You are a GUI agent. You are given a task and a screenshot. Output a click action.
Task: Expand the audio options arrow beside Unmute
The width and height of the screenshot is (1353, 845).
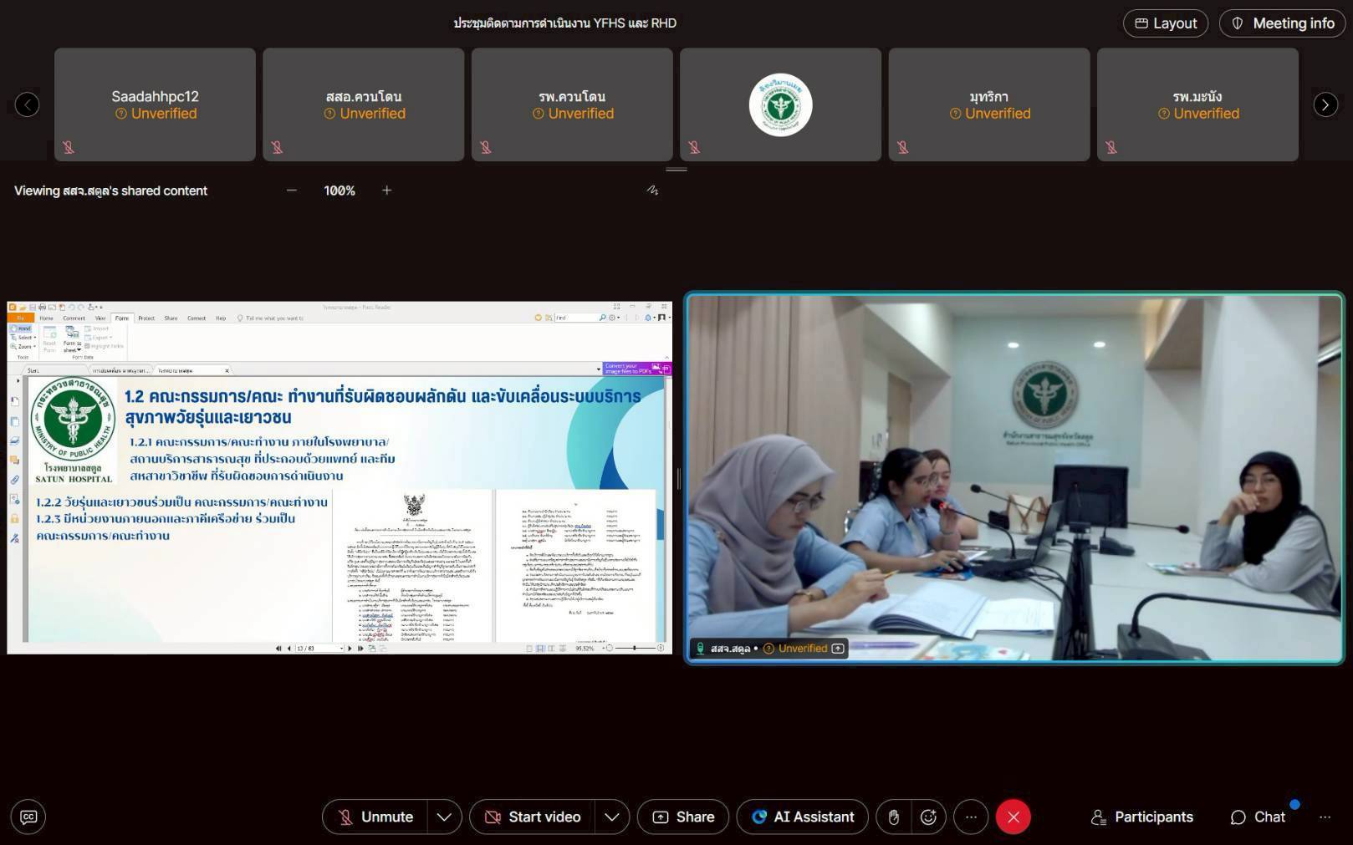click(x=444, y=817)
